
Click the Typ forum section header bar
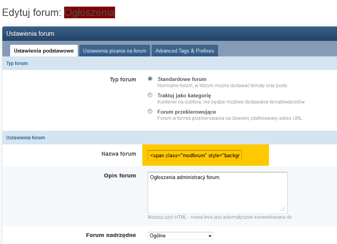(x=169, y=63)
